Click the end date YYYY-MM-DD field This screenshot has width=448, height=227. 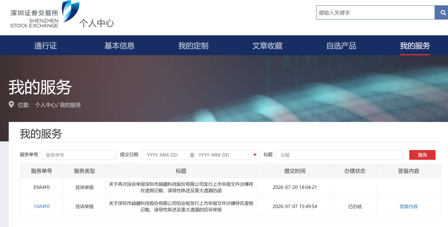214,155
